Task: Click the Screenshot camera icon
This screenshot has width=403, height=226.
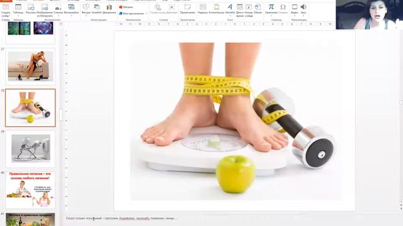Action: 58,8
